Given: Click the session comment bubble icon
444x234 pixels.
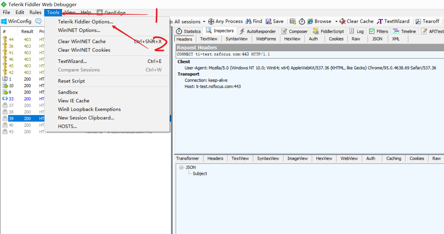Looking at the screenshot, I should (x=38, y=21).
